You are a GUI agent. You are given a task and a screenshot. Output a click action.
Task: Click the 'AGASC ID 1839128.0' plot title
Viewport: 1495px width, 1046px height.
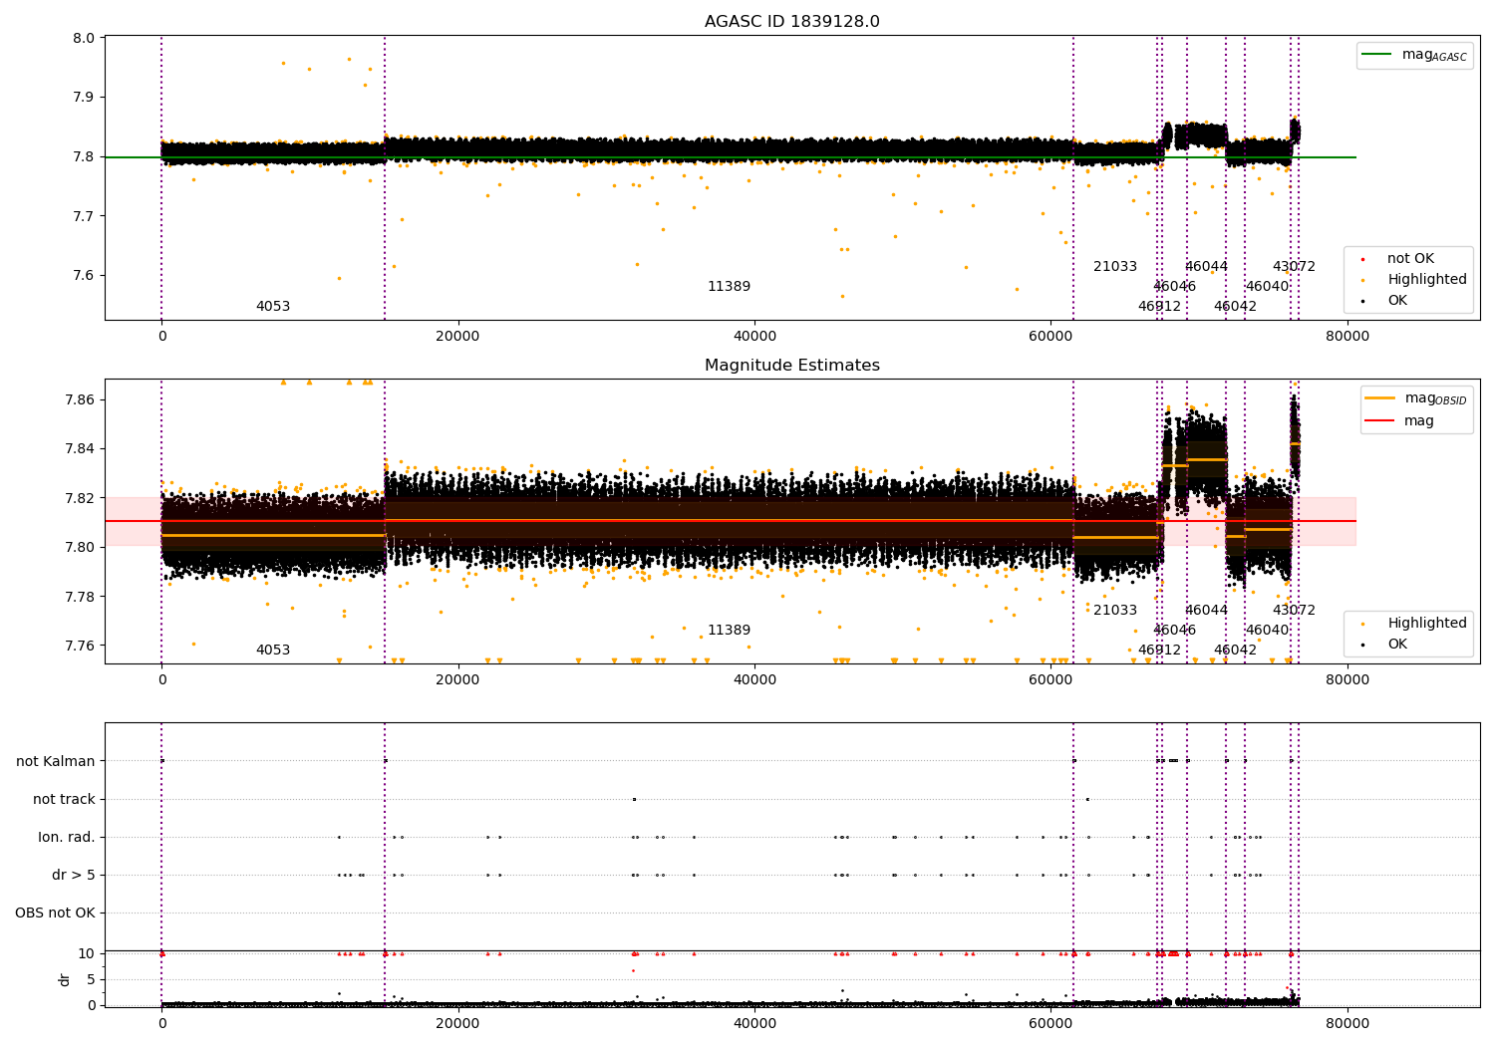pos(791,22)
